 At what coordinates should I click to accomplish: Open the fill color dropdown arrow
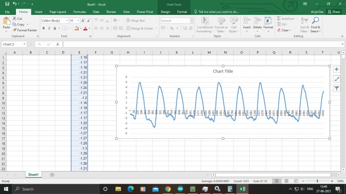pyautogui.click(x=81, y=28)
